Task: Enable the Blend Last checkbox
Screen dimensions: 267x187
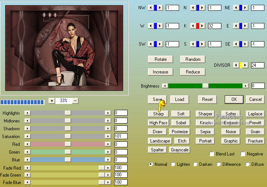Action: tap(212, 154)
